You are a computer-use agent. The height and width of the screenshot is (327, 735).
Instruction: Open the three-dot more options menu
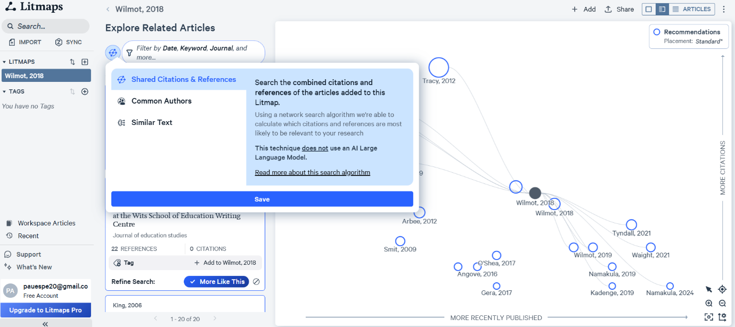724,9
